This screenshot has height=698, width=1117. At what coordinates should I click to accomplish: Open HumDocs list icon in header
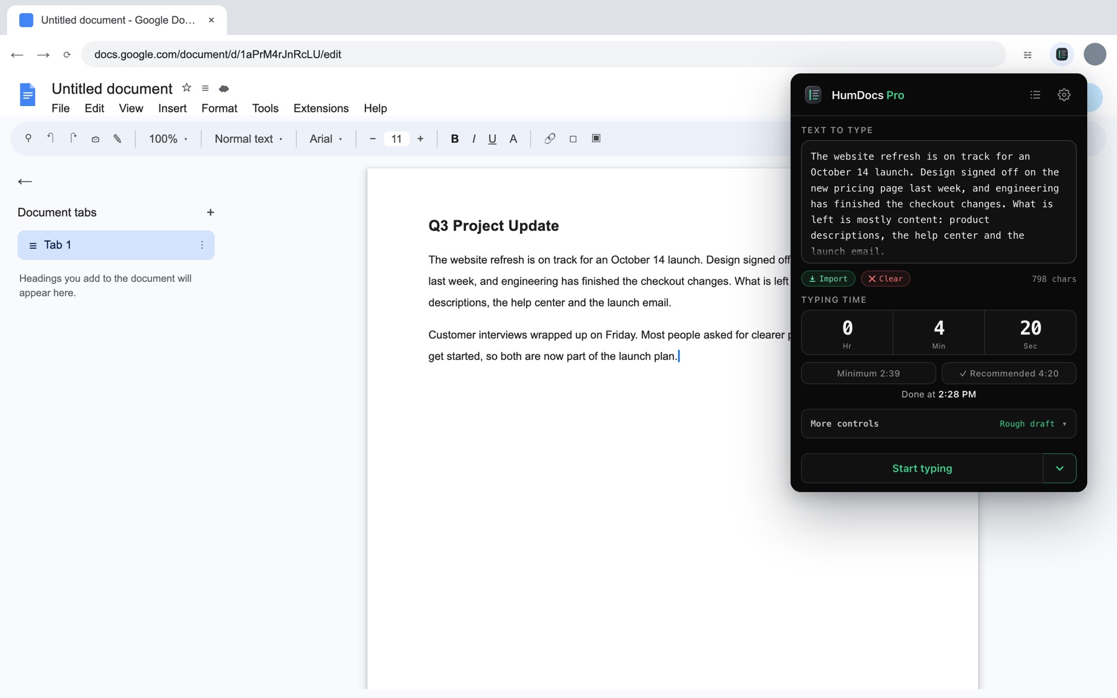tap(1035, 95)
